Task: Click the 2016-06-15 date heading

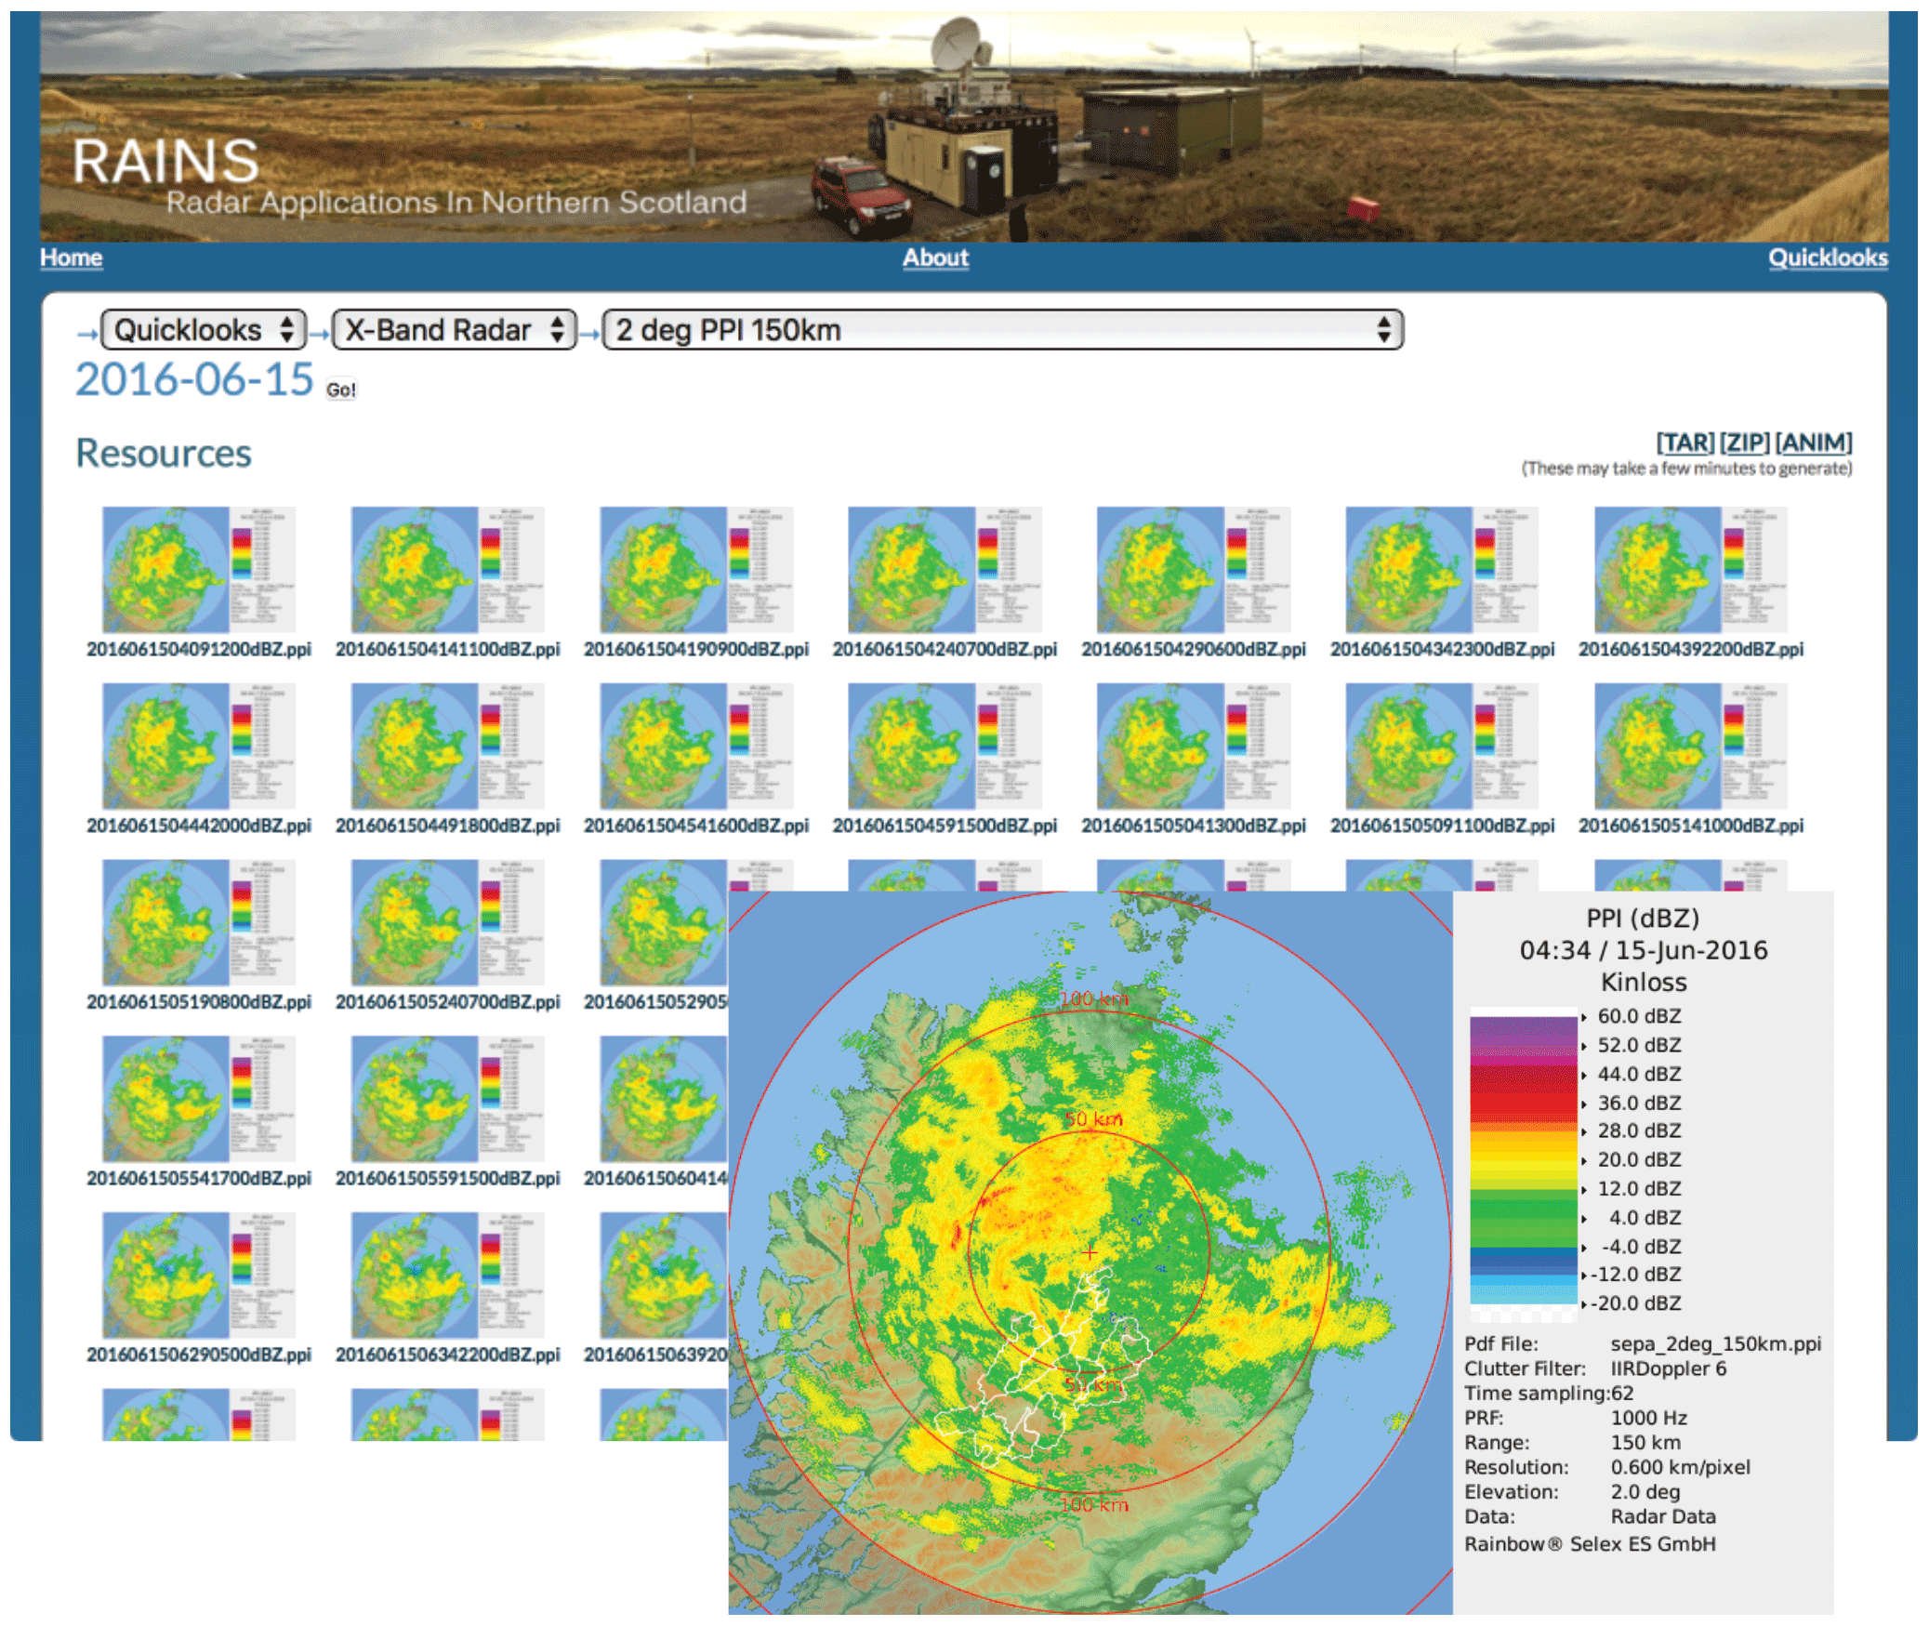Action: 194,379
